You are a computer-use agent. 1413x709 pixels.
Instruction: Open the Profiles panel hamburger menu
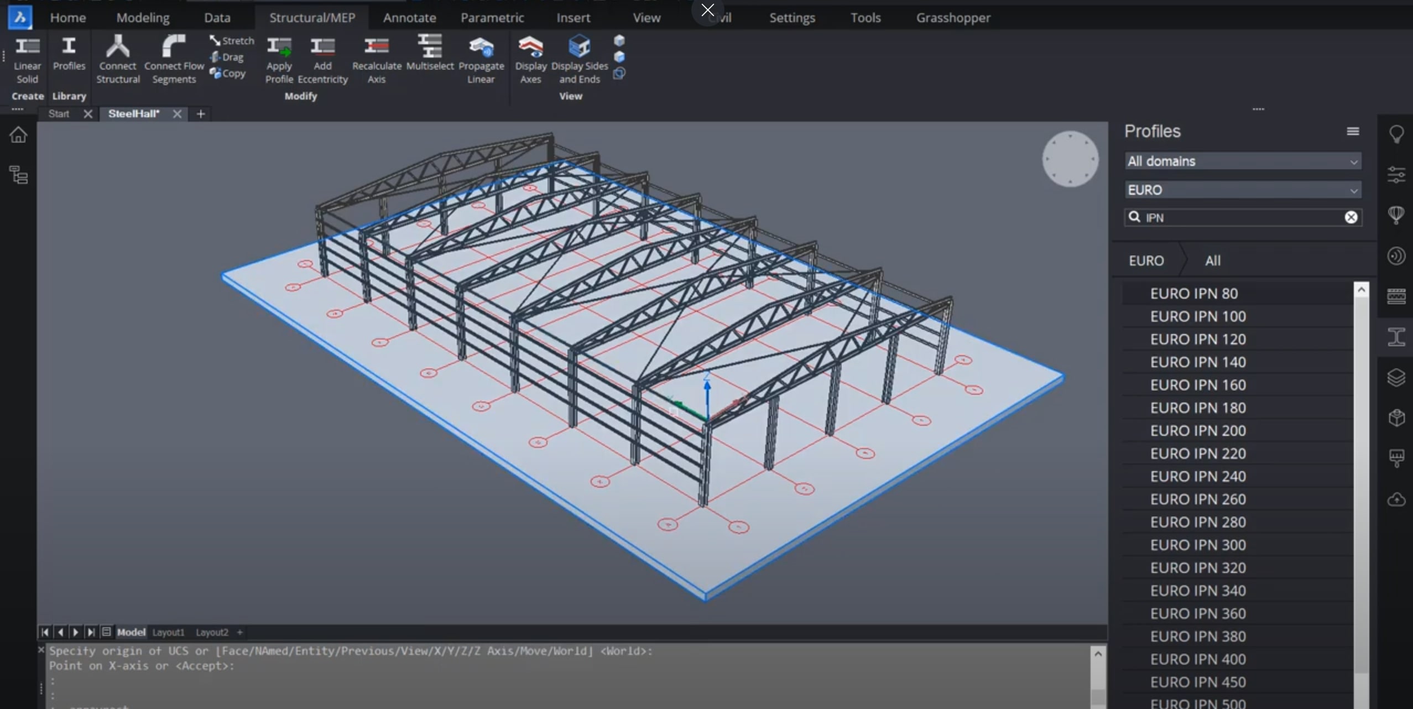pos(1353,132)
